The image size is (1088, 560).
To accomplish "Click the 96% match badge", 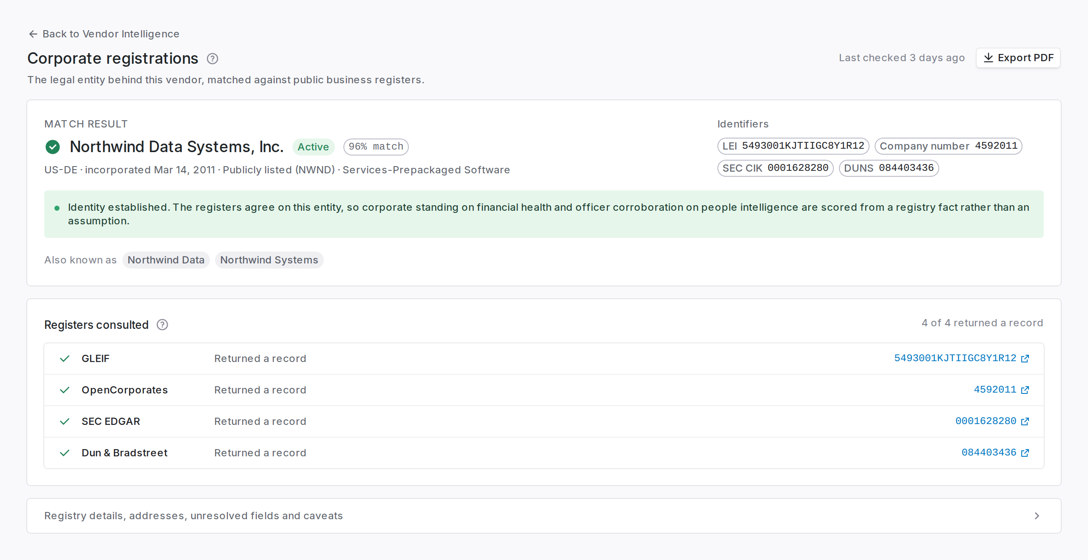I will point(376,147).
